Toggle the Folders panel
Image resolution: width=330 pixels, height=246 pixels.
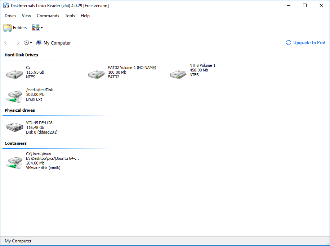tap(15, 28)
